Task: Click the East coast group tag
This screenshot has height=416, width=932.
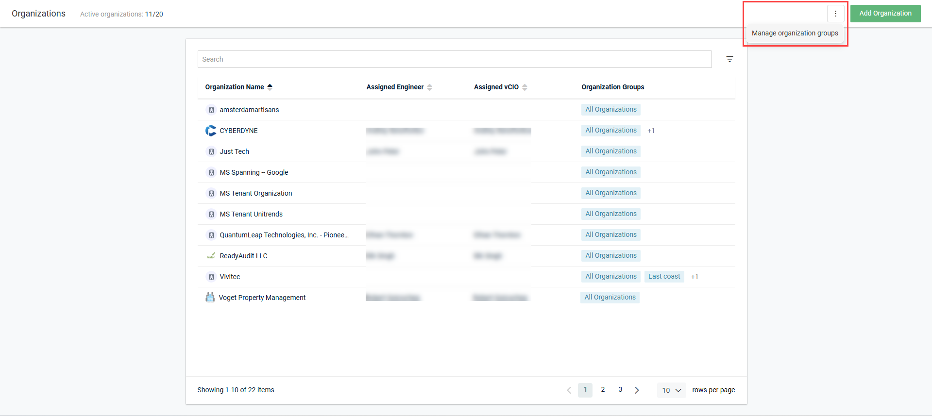Action: [x=664, y=277]
